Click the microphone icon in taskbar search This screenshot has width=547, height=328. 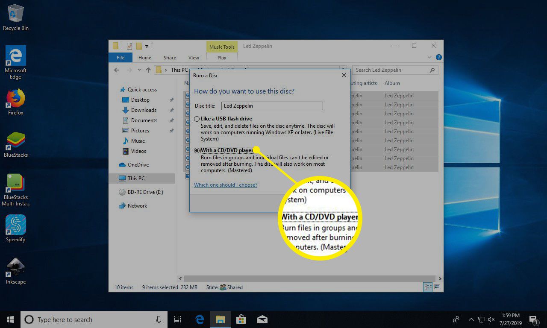click(159, 319)
